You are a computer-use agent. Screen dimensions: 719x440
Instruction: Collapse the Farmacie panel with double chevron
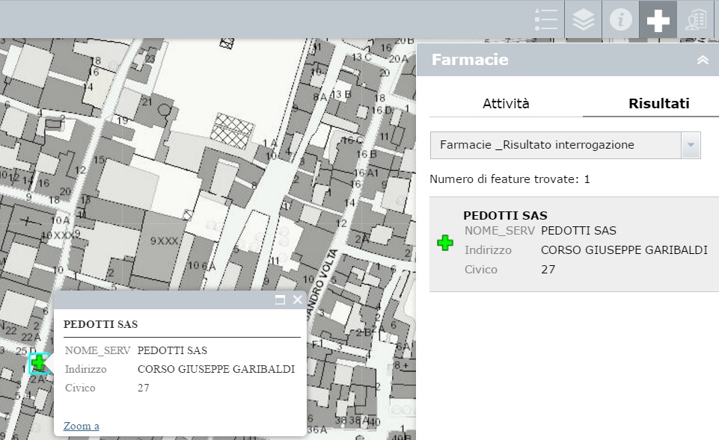[703, 61]
